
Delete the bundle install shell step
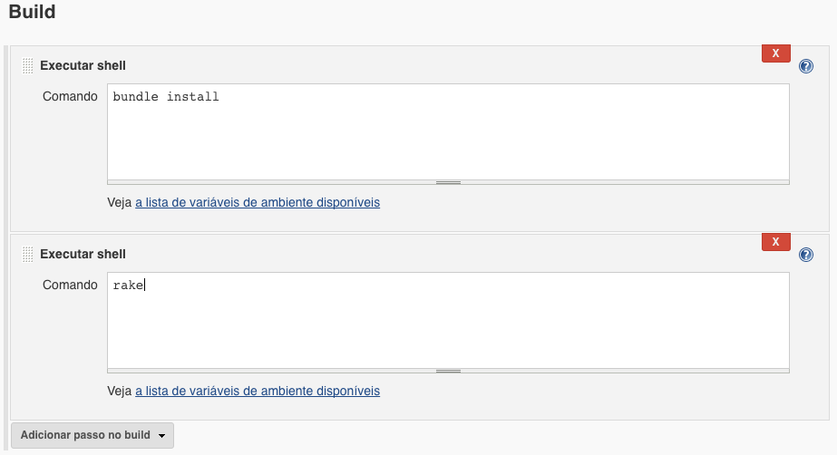[775, 53]
